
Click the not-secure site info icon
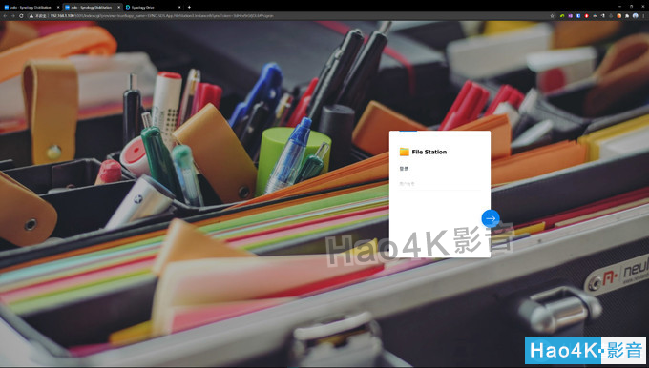point(31,15)
